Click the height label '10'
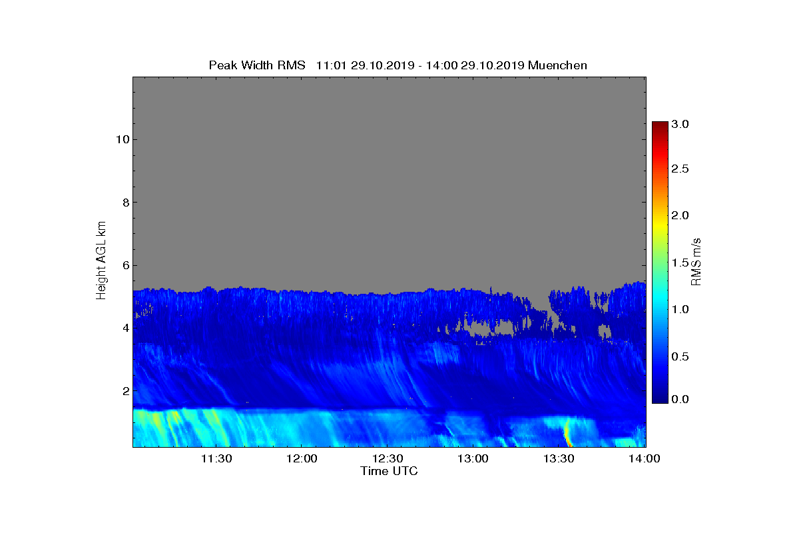The height and width of the screenshot is (533, 799). (x=121, y=139)
